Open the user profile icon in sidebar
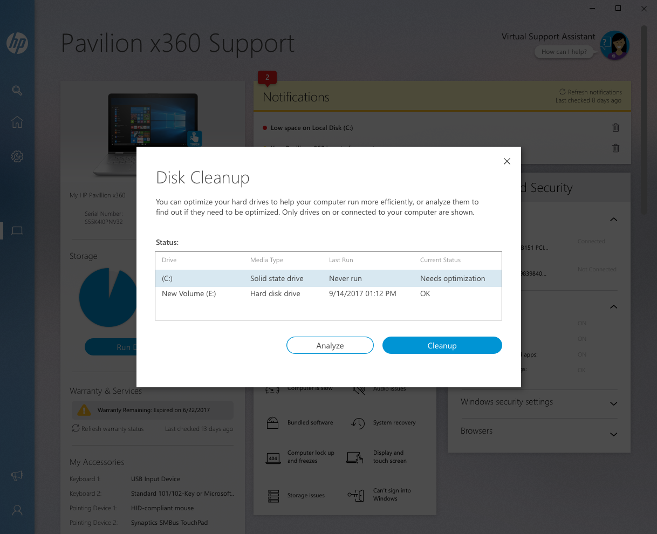The height and width of the screenshot is (534, 657). click(x=17, y=510)
